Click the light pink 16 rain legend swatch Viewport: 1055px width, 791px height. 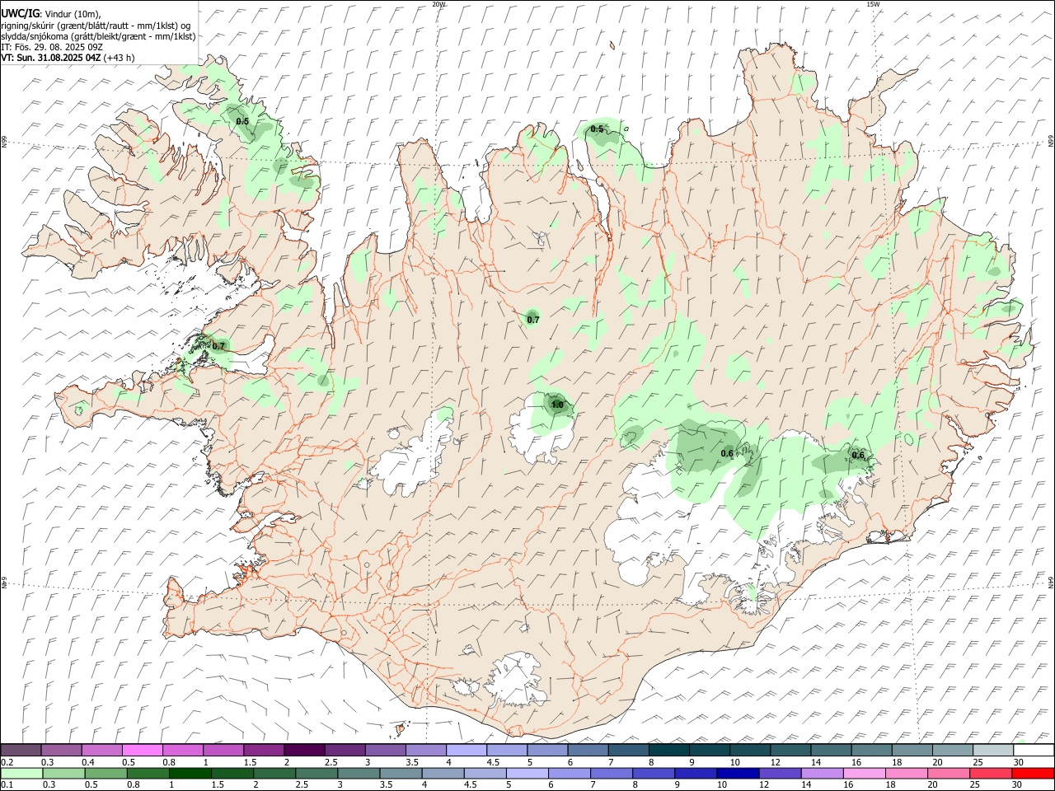pos(864,774)
